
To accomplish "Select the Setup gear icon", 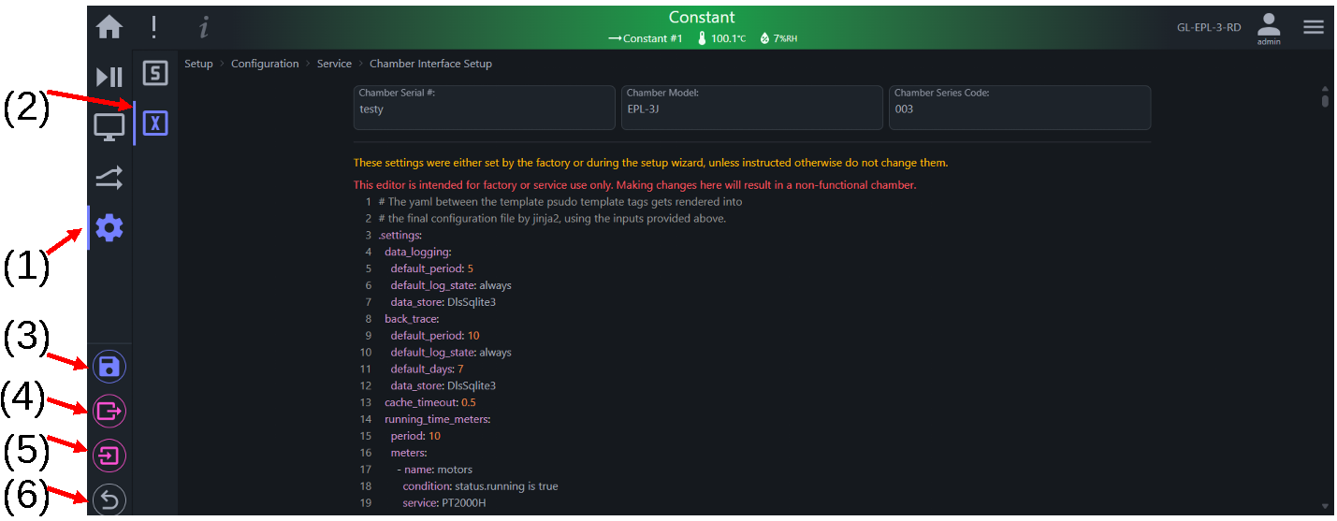I will (x=109, y=227).
